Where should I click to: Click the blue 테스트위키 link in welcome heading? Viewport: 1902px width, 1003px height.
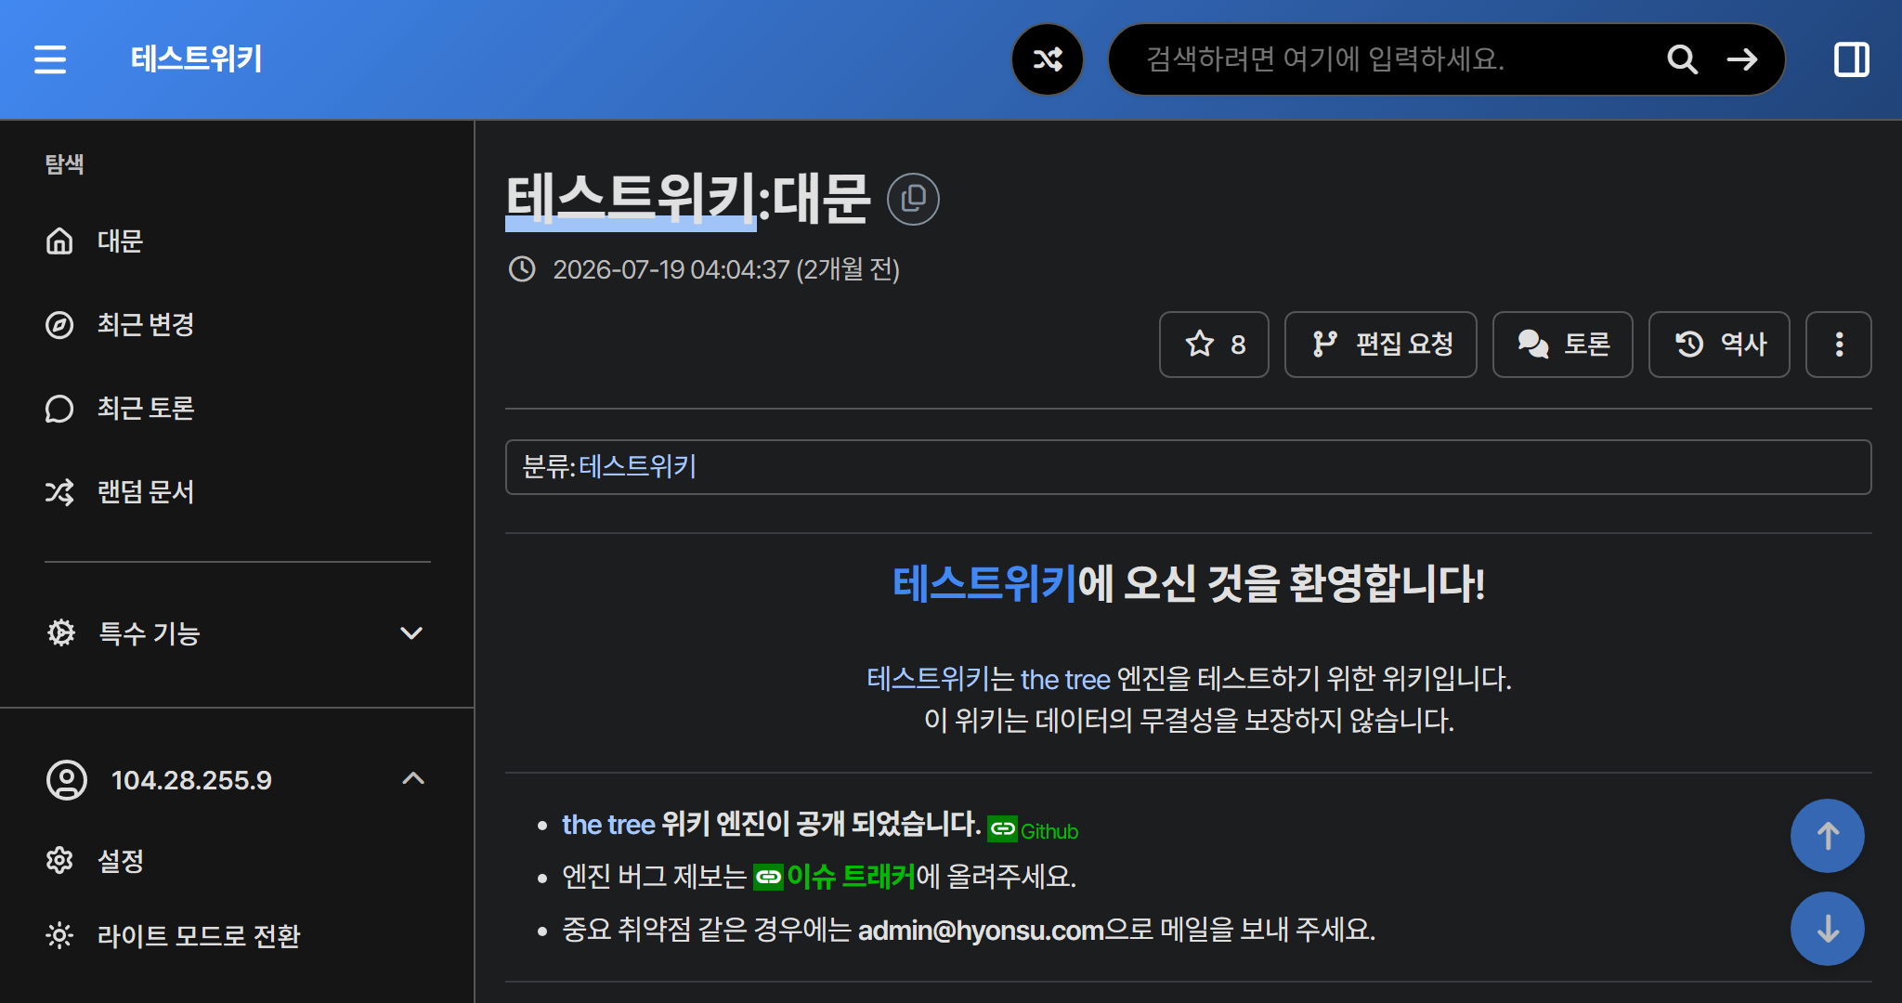984,584
